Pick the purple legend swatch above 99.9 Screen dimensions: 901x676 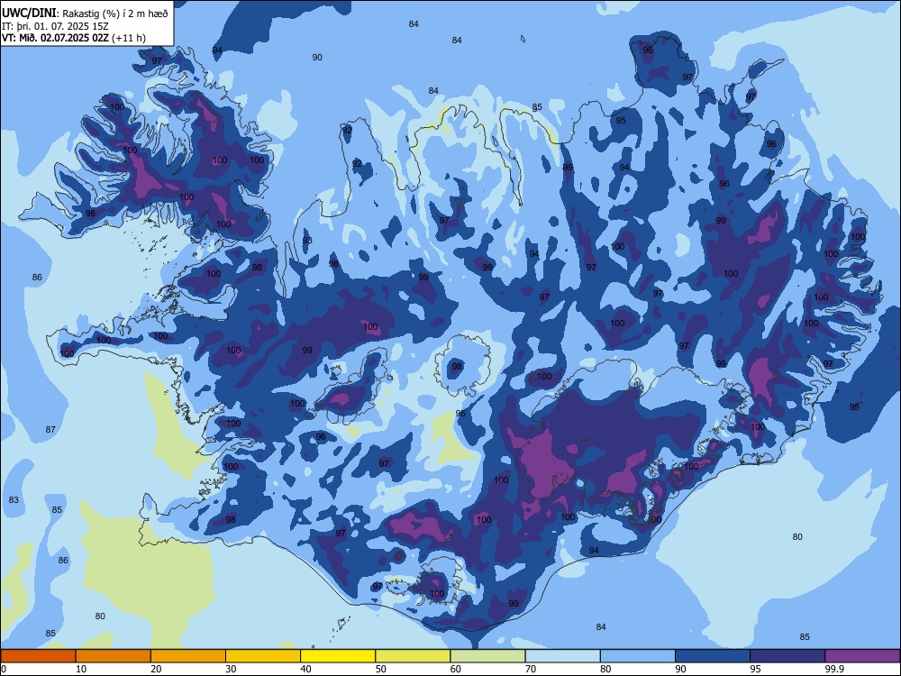862,656
